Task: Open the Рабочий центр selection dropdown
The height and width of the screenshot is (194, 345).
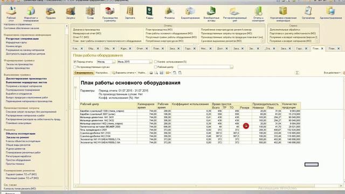Action: (231, 67)
